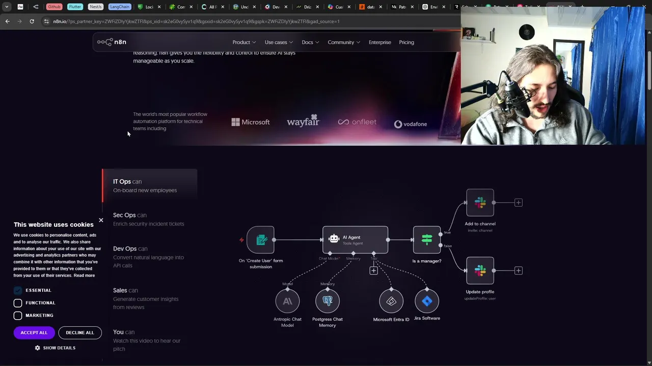Open the Github bookmark tab group

coord(55,7)
